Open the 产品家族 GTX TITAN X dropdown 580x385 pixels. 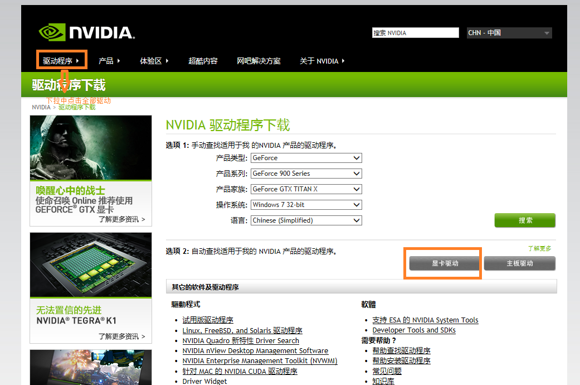(x=306, y=189)
